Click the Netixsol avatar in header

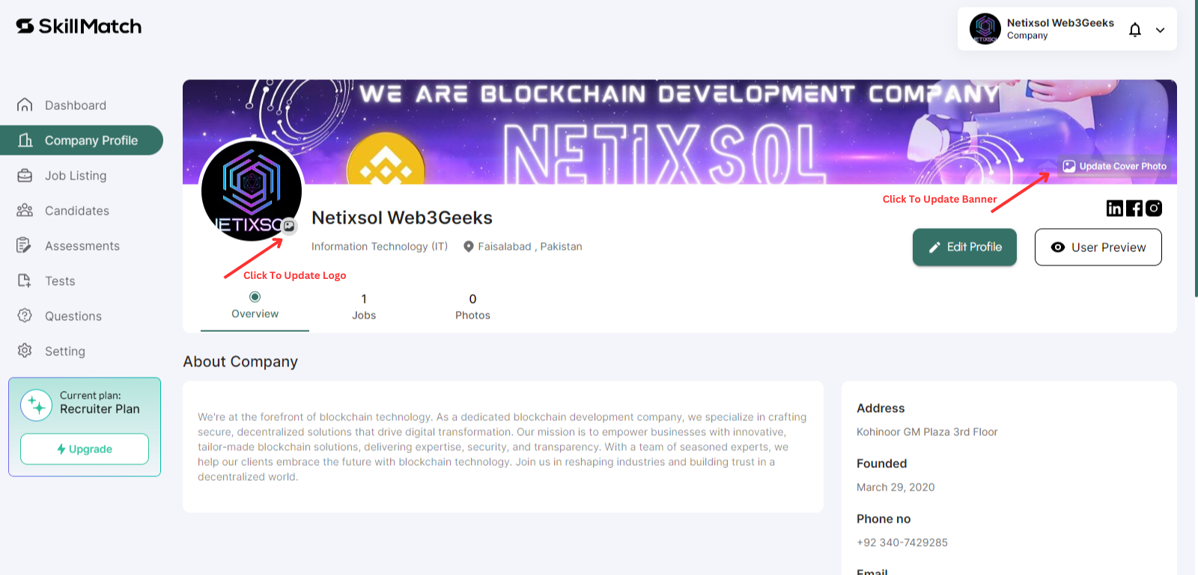(985, 29)
